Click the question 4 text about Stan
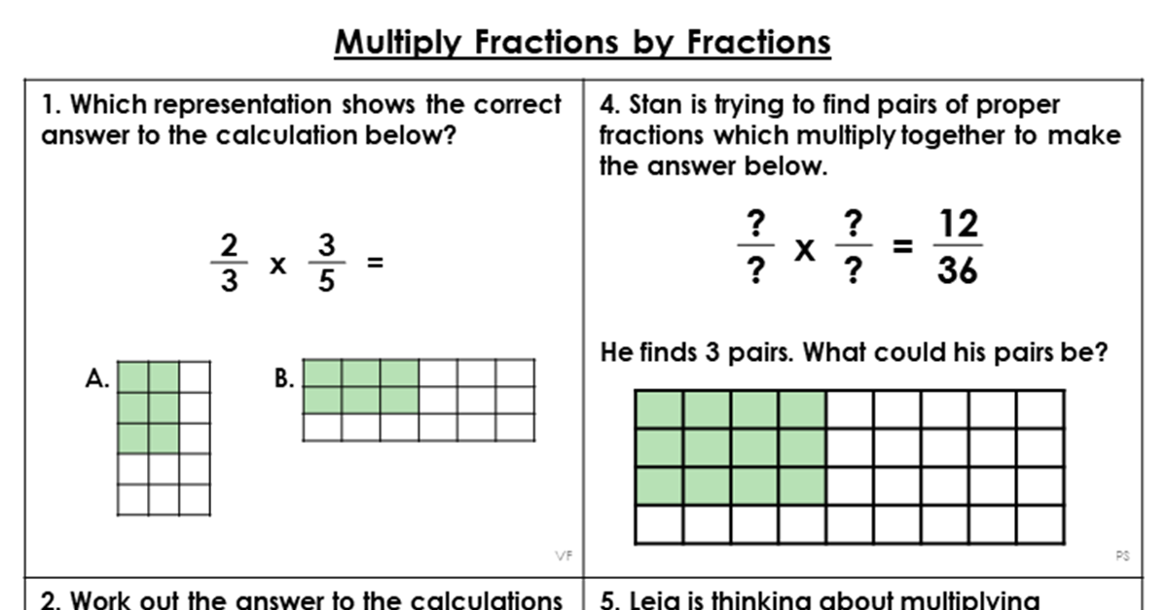 click(x=859, y=135)
